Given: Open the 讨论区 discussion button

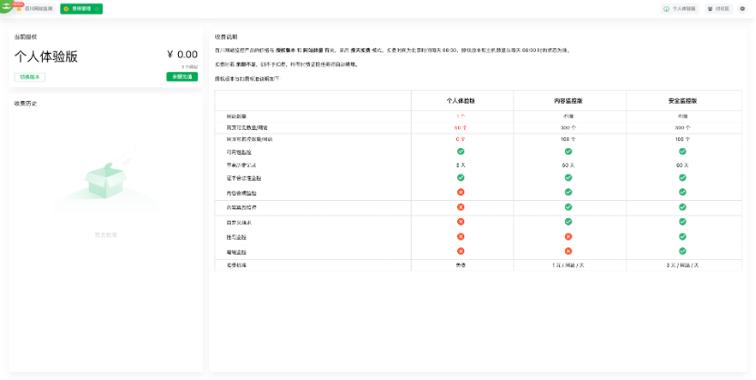Looking at the screenshot, I should pyautogui.click(x=719, y=9).
